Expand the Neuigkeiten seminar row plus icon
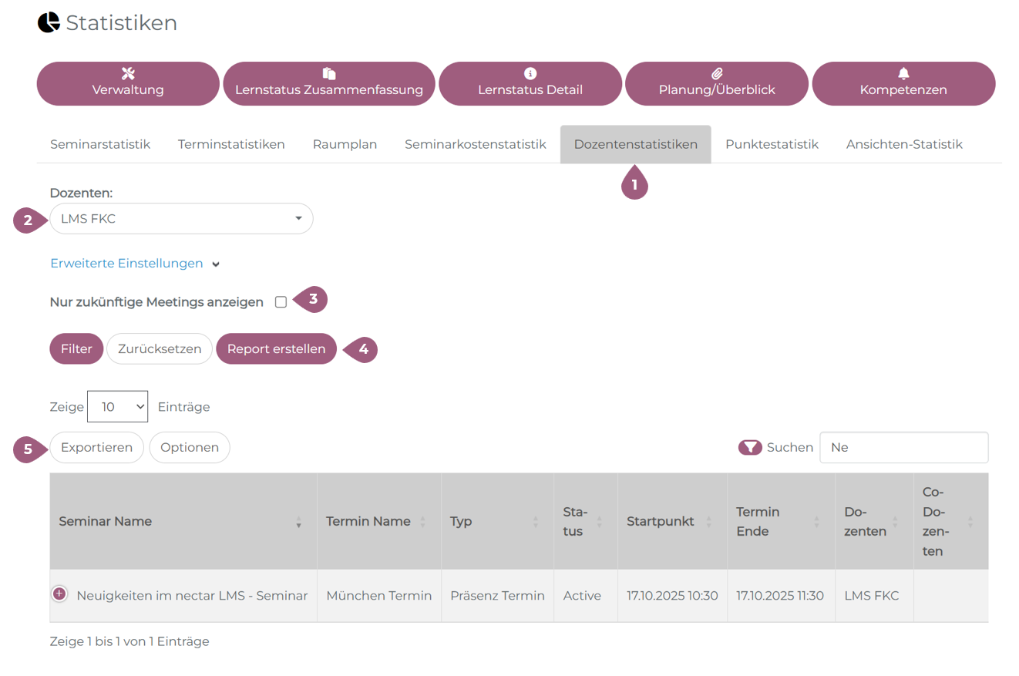This screenshot has width=1019, height=676. pyautogui.click(x=59, y=594)
